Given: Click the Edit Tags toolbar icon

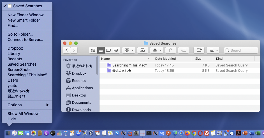Looking at the screenshot, I should click(x=184, y=50).
